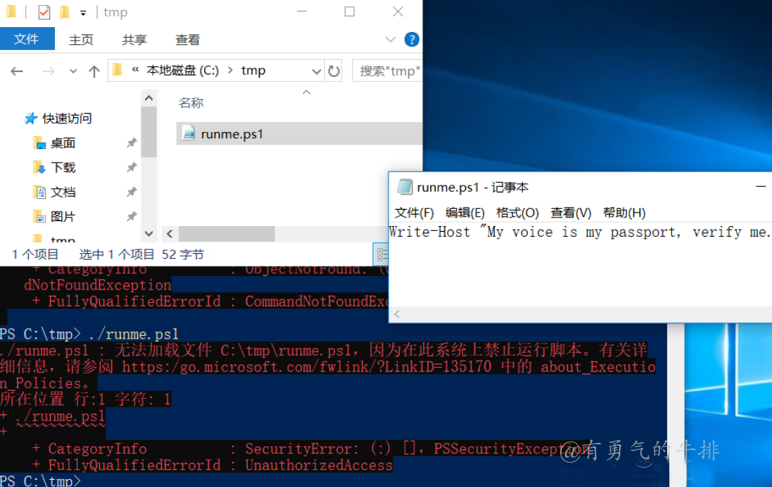Image resolution: width=772 pixels, height=487 pixels.
Task: Navigate back using the back arrow
Action: [16, 71]
